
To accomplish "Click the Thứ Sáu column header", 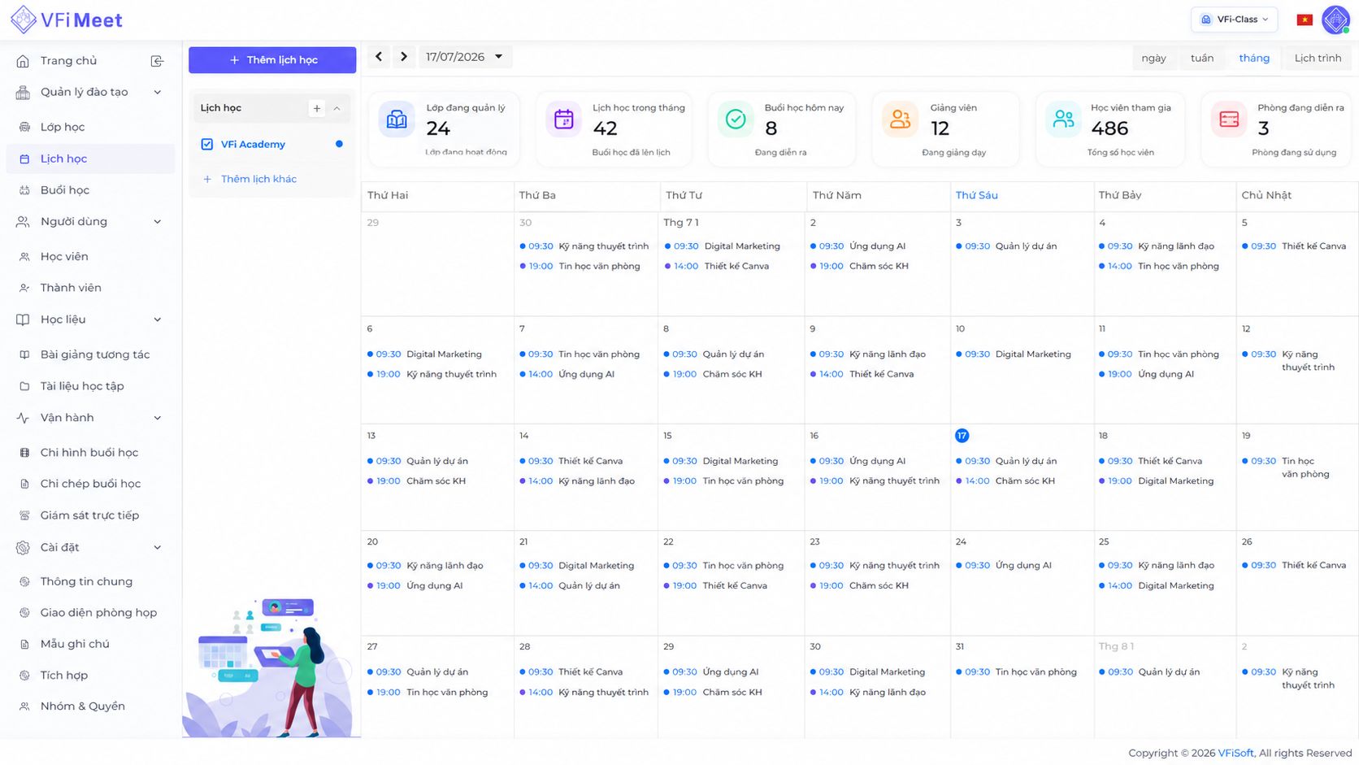I will [x=976, y=195].
